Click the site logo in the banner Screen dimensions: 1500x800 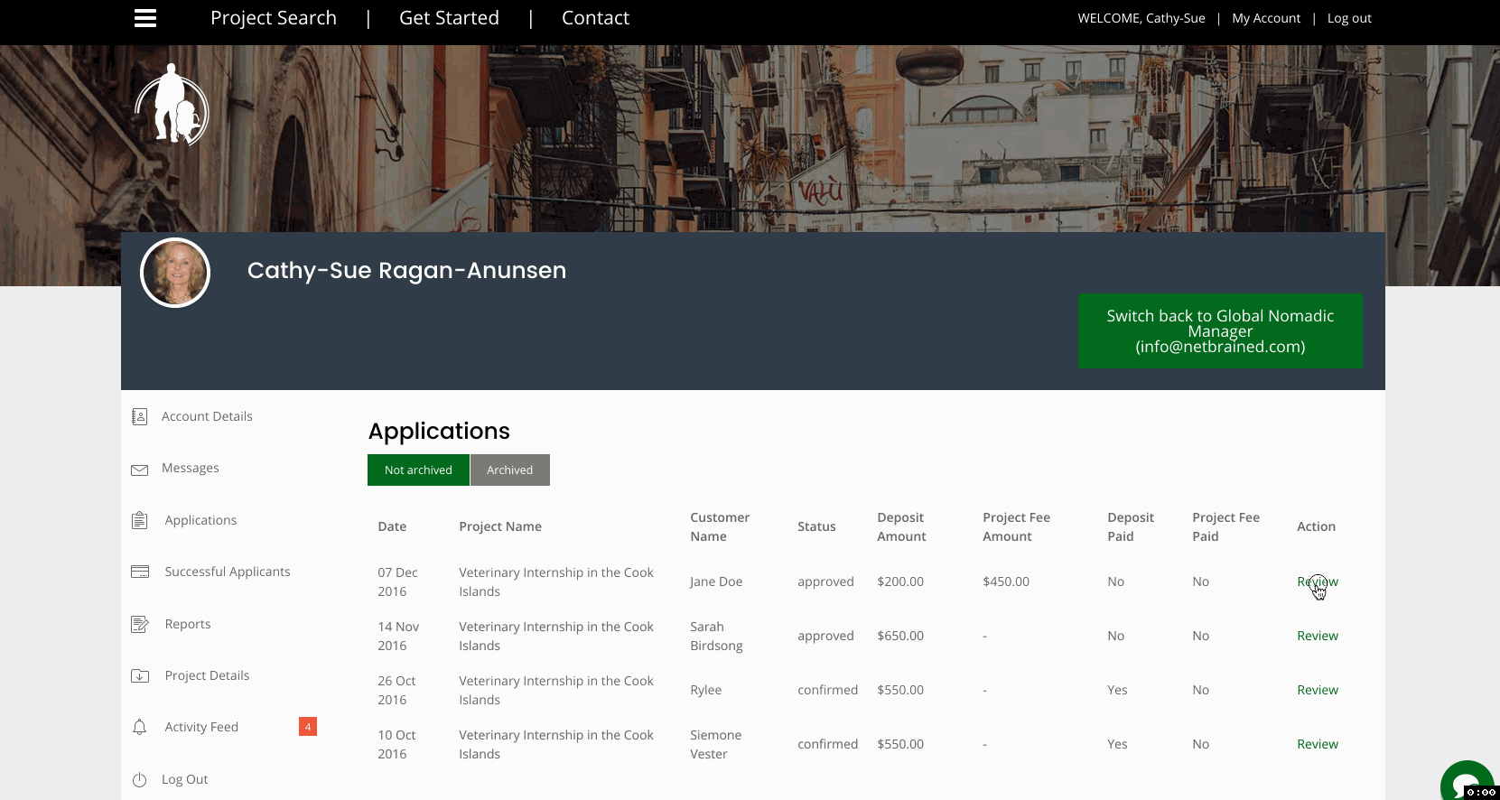[x=172, y=106]
